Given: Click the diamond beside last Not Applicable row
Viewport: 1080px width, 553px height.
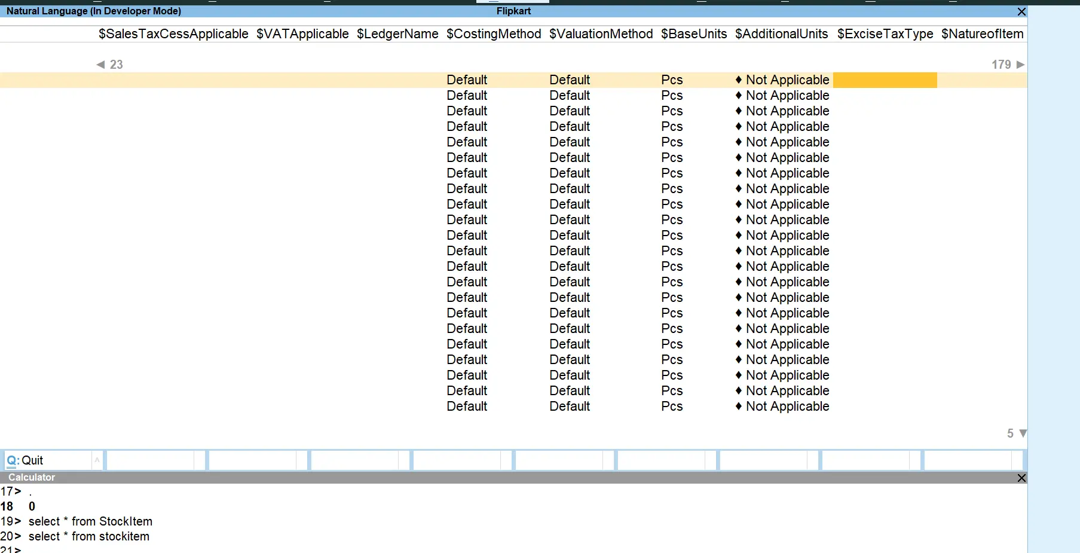Looking at the screenshot, I should [x=739, y=407].
